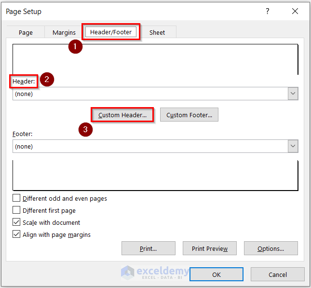Cancel the Page Setup dialog
Image resolution: width=311 pixels, height=288 pixels.
coord(277,274)
